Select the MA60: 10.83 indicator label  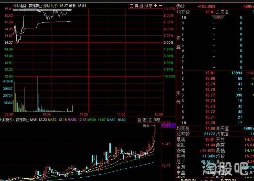(x=116, y=120)
